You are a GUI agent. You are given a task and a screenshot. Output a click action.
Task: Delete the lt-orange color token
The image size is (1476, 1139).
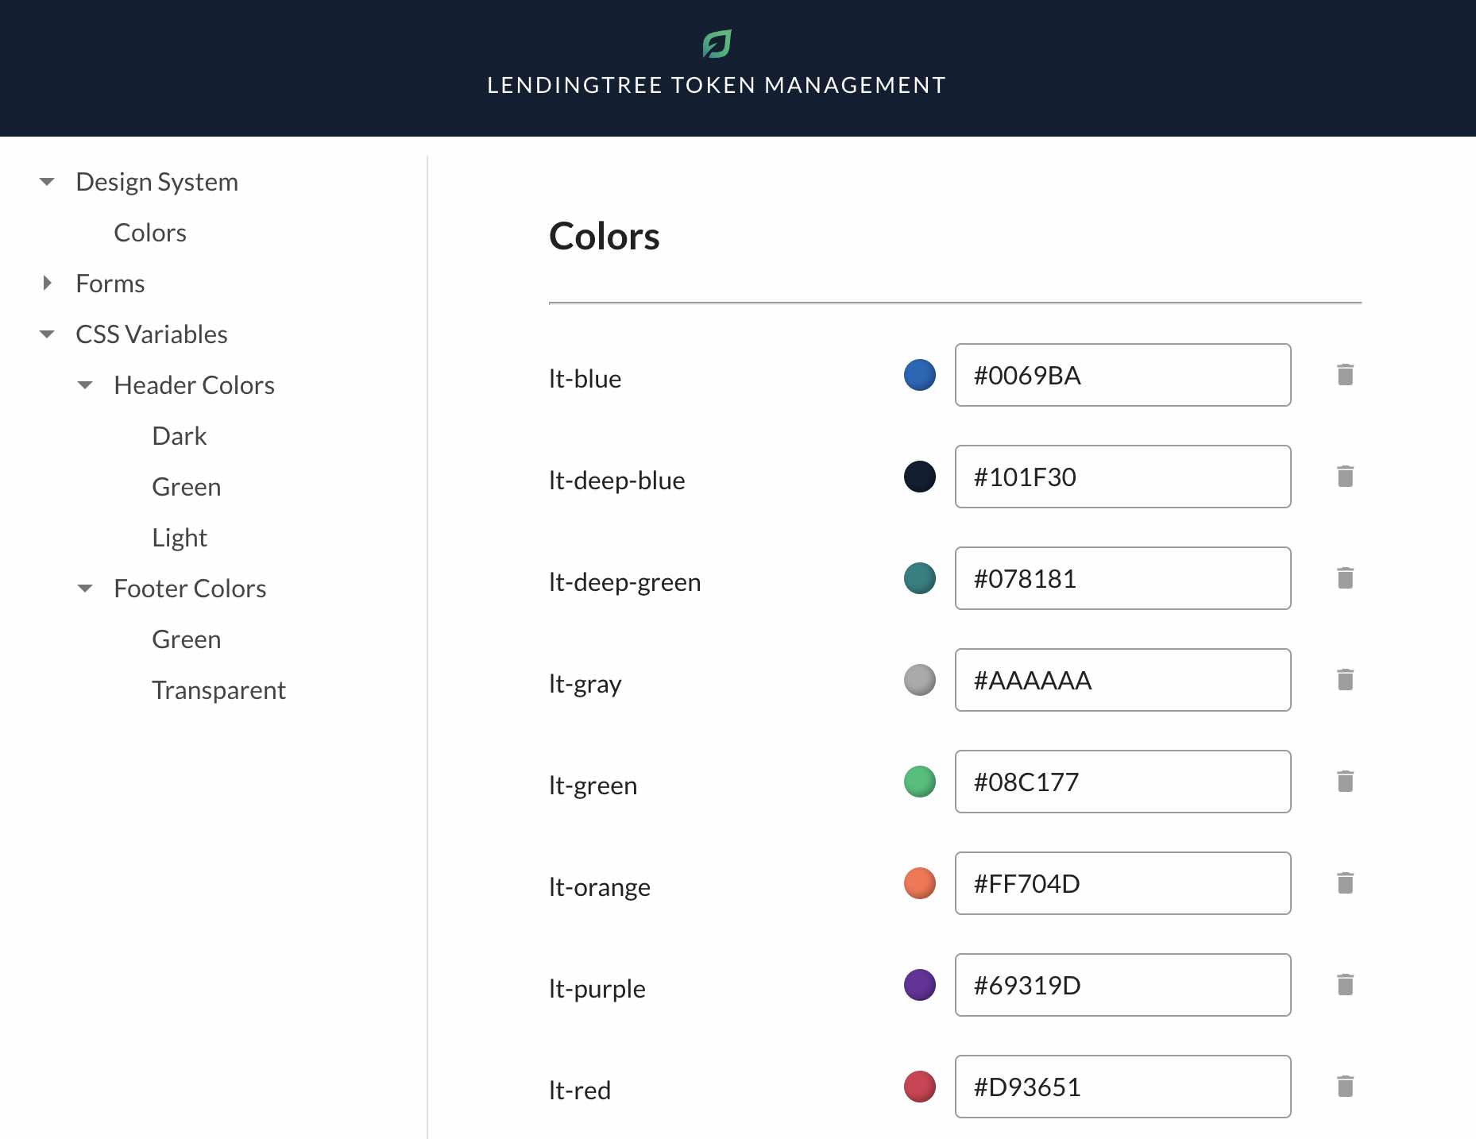1346,883
